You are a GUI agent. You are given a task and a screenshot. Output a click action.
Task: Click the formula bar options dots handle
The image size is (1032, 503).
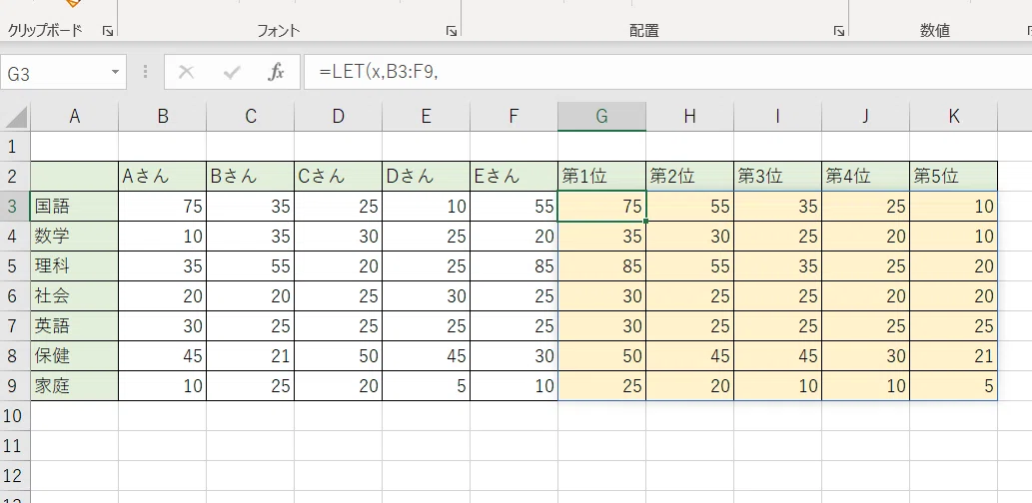click(146, 72)
